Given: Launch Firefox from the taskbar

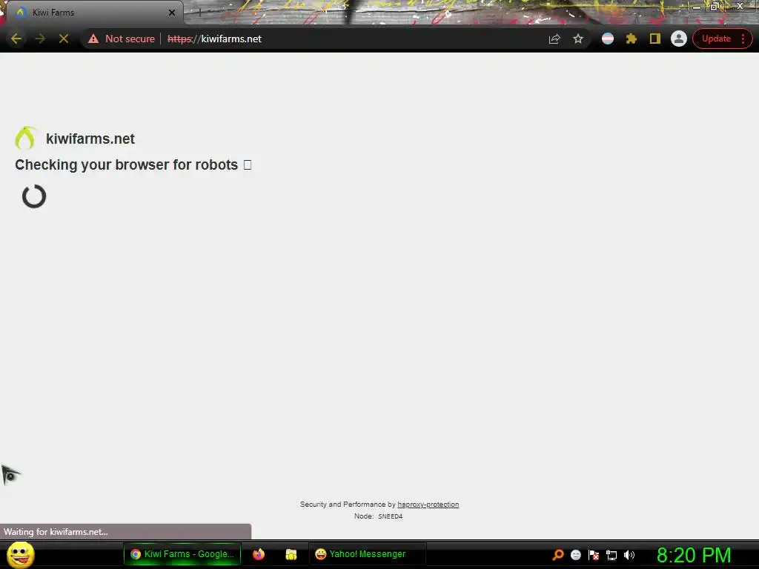Looking at the screenshot, I should tap(259, 554).
